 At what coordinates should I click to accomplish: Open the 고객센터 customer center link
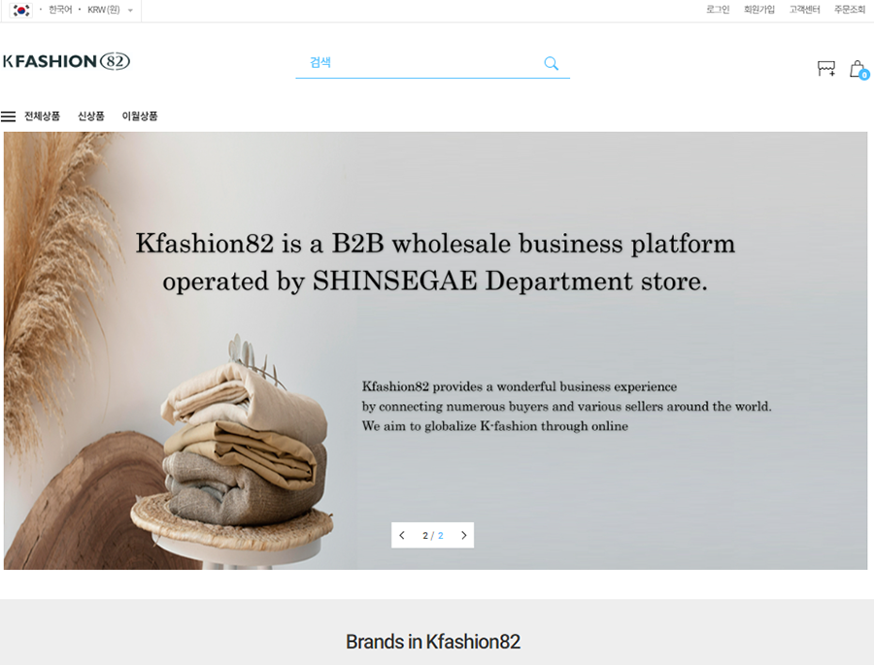[x=804, y=10]
